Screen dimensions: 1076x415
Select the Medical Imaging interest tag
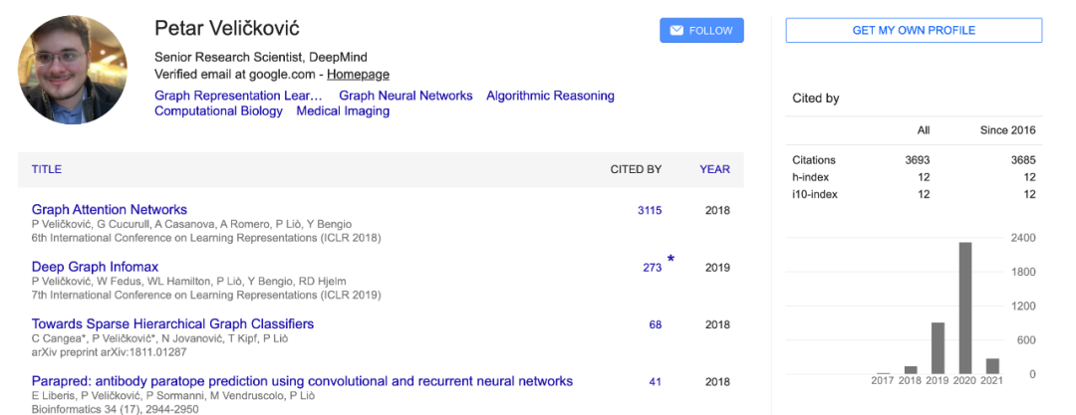(343, 111)
